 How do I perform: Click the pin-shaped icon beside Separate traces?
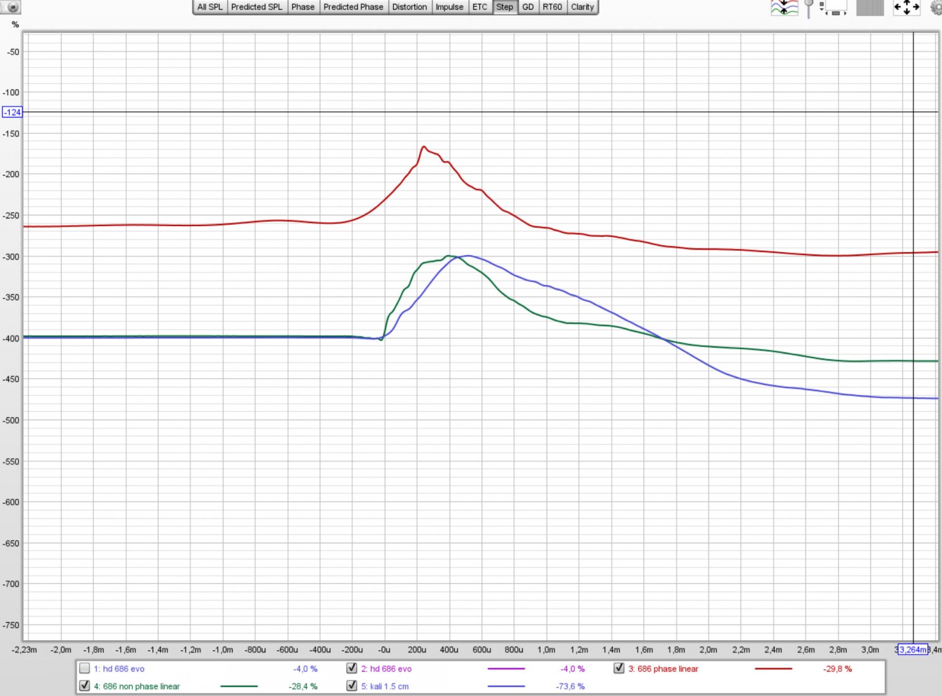(x=809, y=8)
